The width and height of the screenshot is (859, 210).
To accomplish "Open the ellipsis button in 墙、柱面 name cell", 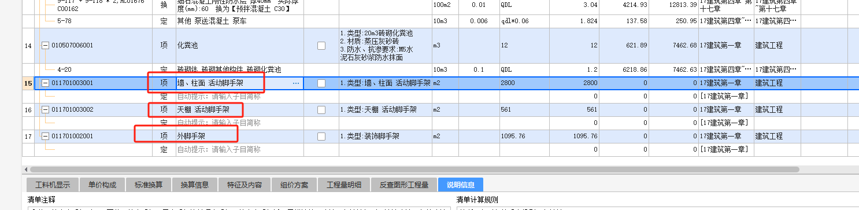I will [297, 83].
